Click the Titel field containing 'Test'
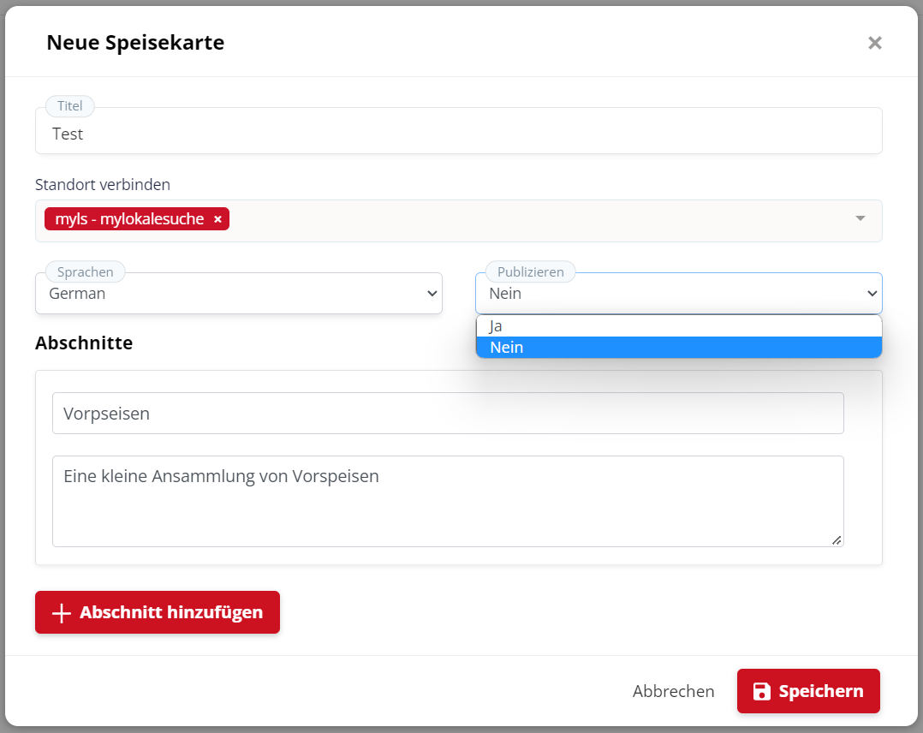Image resolution: width=923 pixels, height=733 pixels. pyautogui.click(x=458, y=134)
